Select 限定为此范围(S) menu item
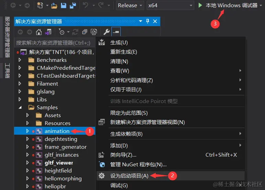This screenshot has height=190, width=265. point(170,113)
